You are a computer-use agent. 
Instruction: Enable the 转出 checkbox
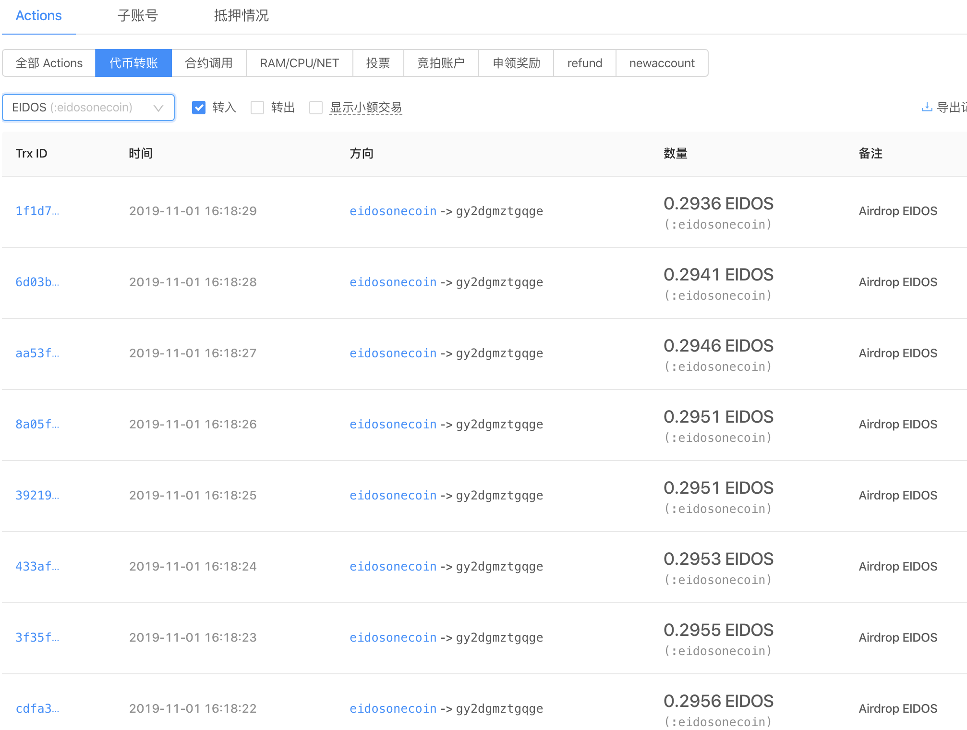point(258,107)
